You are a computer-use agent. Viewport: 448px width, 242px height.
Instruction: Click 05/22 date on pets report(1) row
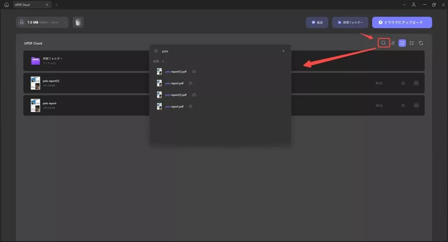point(379,83)
